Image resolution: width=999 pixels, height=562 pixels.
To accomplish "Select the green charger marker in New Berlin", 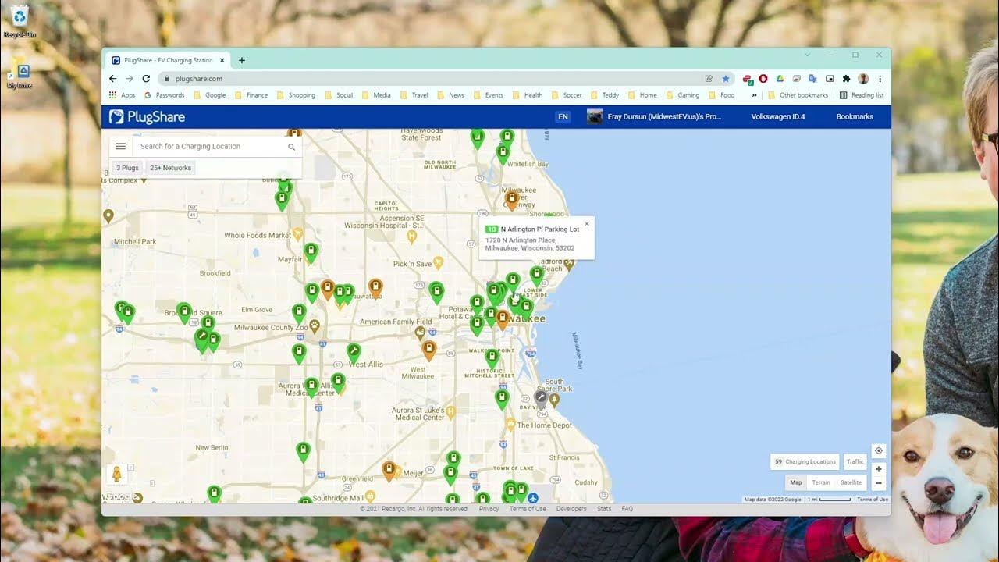I will pyautogui.click(x=303, y=451).
